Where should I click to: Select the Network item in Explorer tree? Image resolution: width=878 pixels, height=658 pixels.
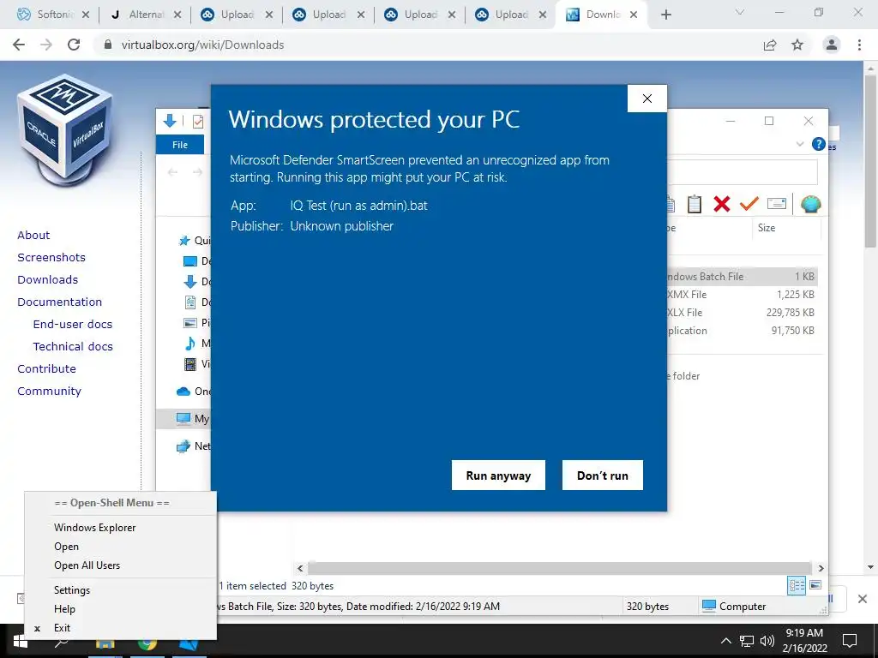coord(194,446)
